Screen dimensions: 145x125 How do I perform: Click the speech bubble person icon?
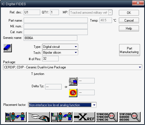[x=39, y=117]
